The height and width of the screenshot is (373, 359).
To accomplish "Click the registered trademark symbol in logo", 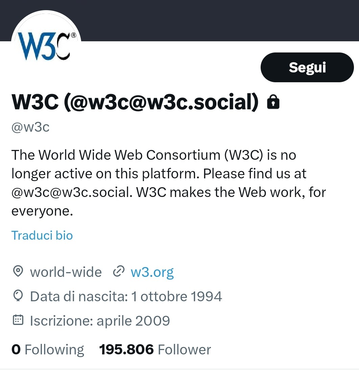I will pyautogui.click(x=74, y=35).
